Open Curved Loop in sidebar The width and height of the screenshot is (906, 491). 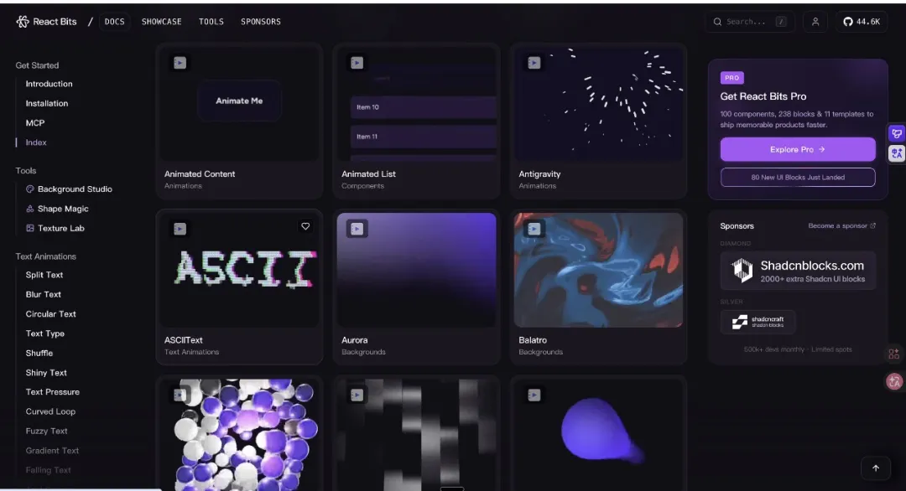(51, 411)
